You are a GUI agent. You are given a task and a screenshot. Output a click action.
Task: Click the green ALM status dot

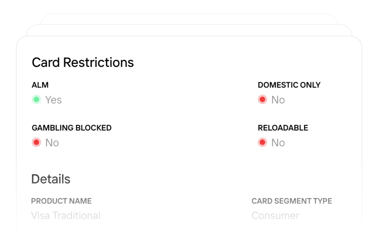click(x=36, y=100)
